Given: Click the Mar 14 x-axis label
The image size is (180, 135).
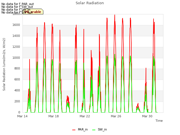Looking at the screenshot, I should click(x=22, y=116).
